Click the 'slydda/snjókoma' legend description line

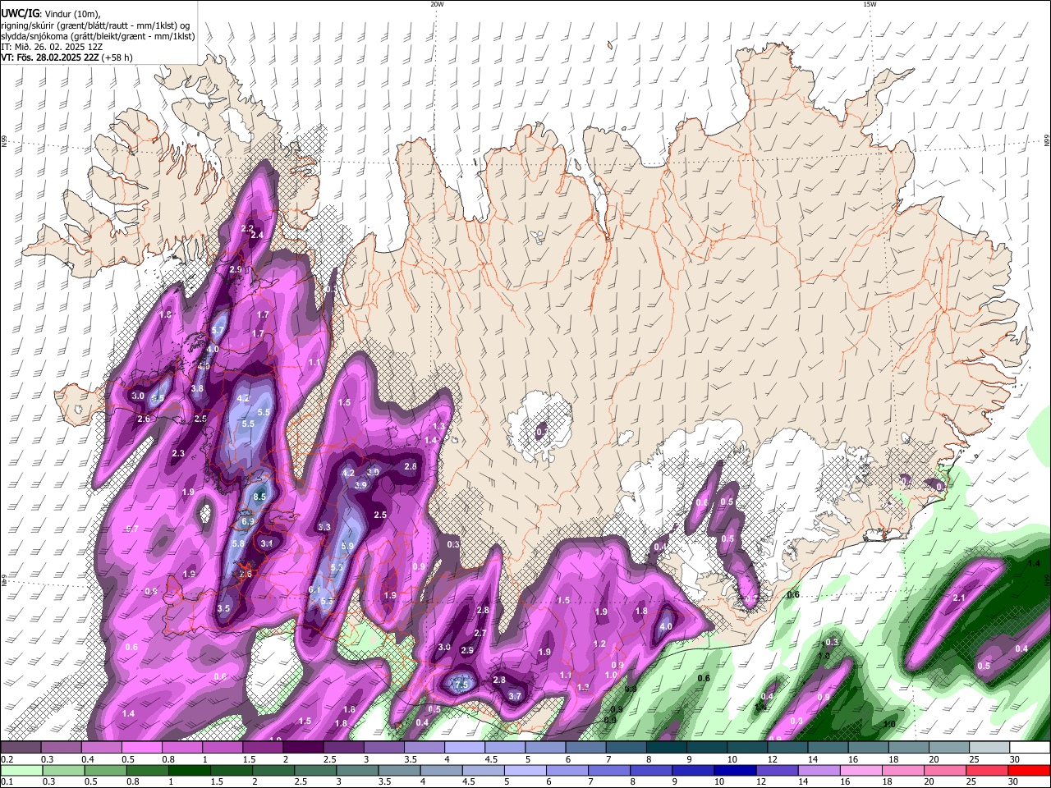tap(98, 36)
